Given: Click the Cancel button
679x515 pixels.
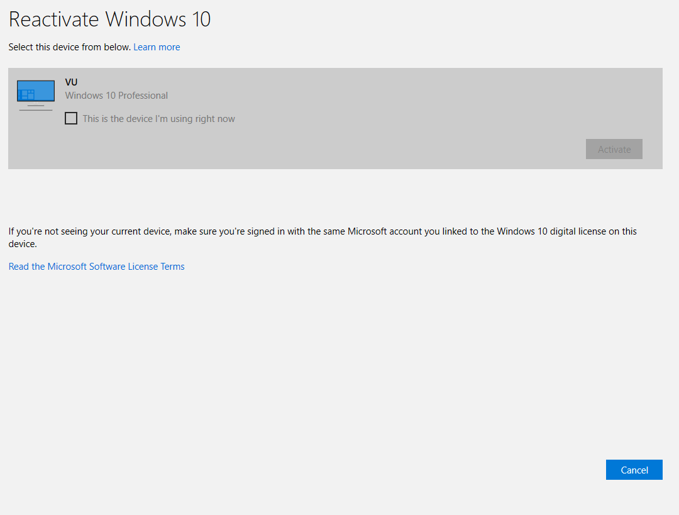Looking at the screenshot, I should 634,470.
